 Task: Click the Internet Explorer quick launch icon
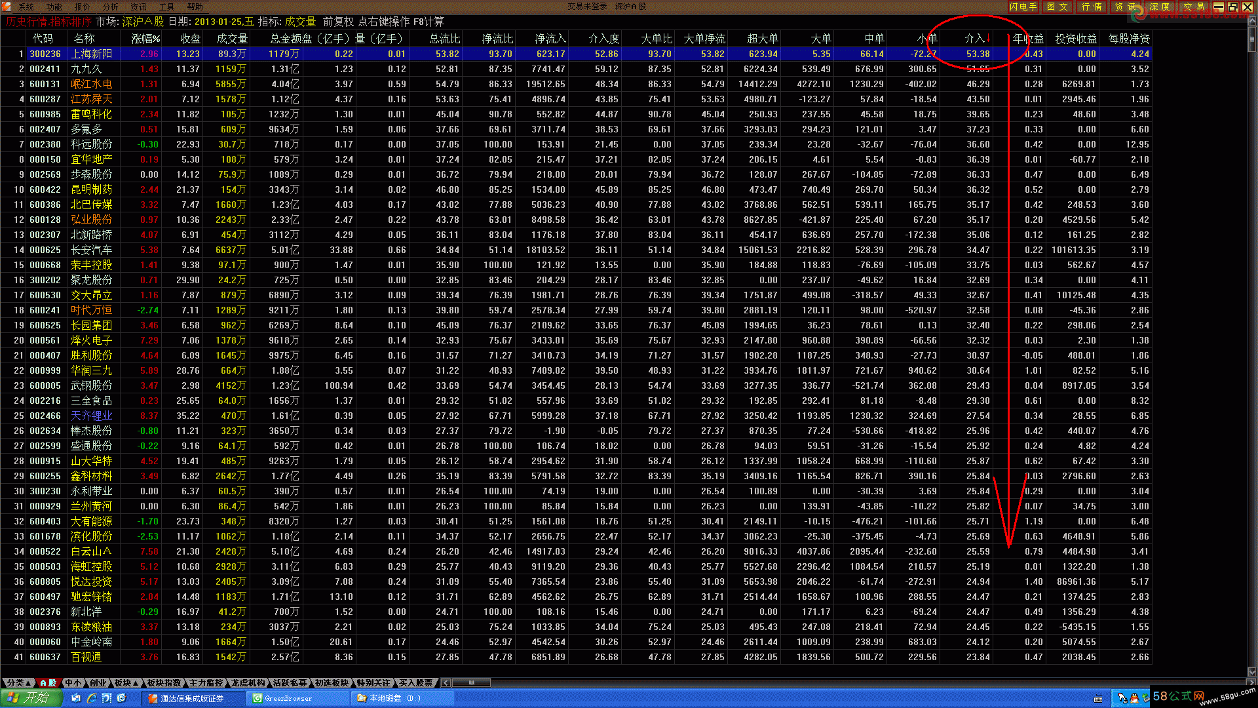92,698
